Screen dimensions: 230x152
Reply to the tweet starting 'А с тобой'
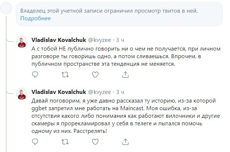click(35, 74)
